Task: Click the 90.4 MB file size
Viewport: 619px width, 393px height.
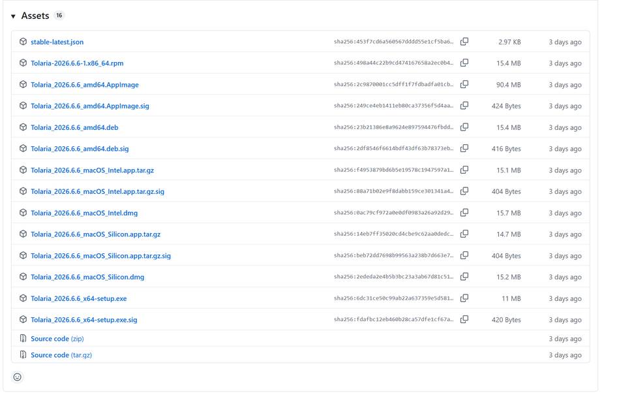Action: coord(509,84)
